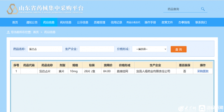Viewport: 224px width, 112px height.
Task: Open the 操作手册 tab
Action: [x=150, y=22]
